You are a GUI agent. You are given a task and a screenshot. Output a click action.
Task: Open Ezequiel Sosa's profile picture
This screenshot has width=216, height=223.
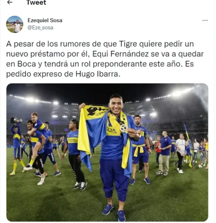(x=14, y=24)
